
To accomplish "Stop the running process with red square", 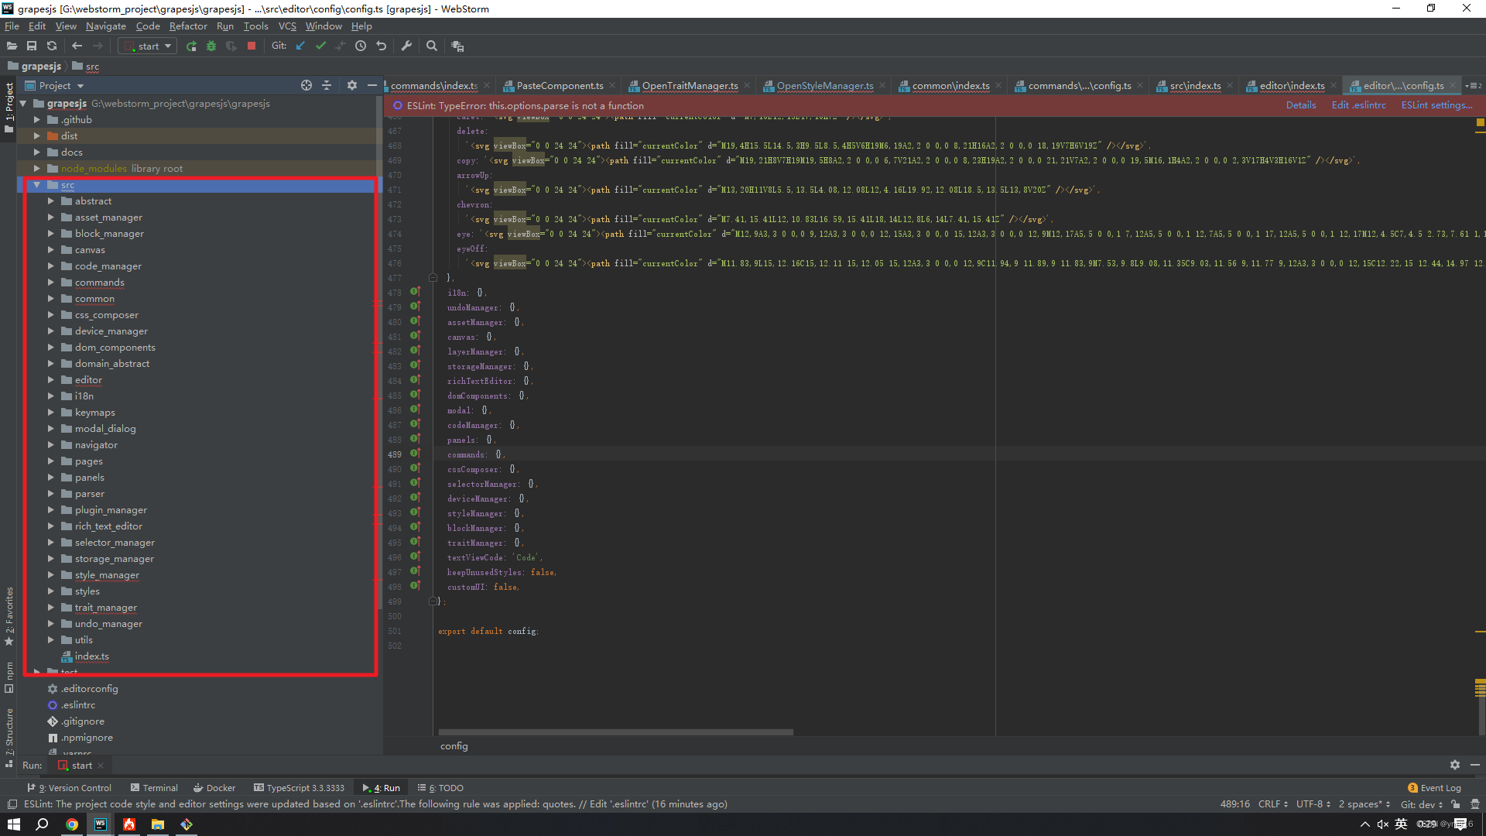I will (x=252, y=46).
